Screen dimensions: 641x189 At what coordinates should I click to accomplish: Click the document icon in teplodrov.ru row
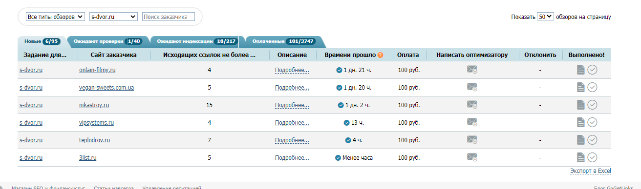coord(580,140)
